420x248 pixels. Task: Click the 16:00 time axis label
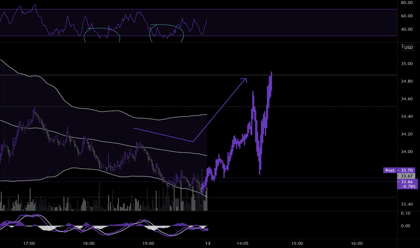(x=357, y=243)
